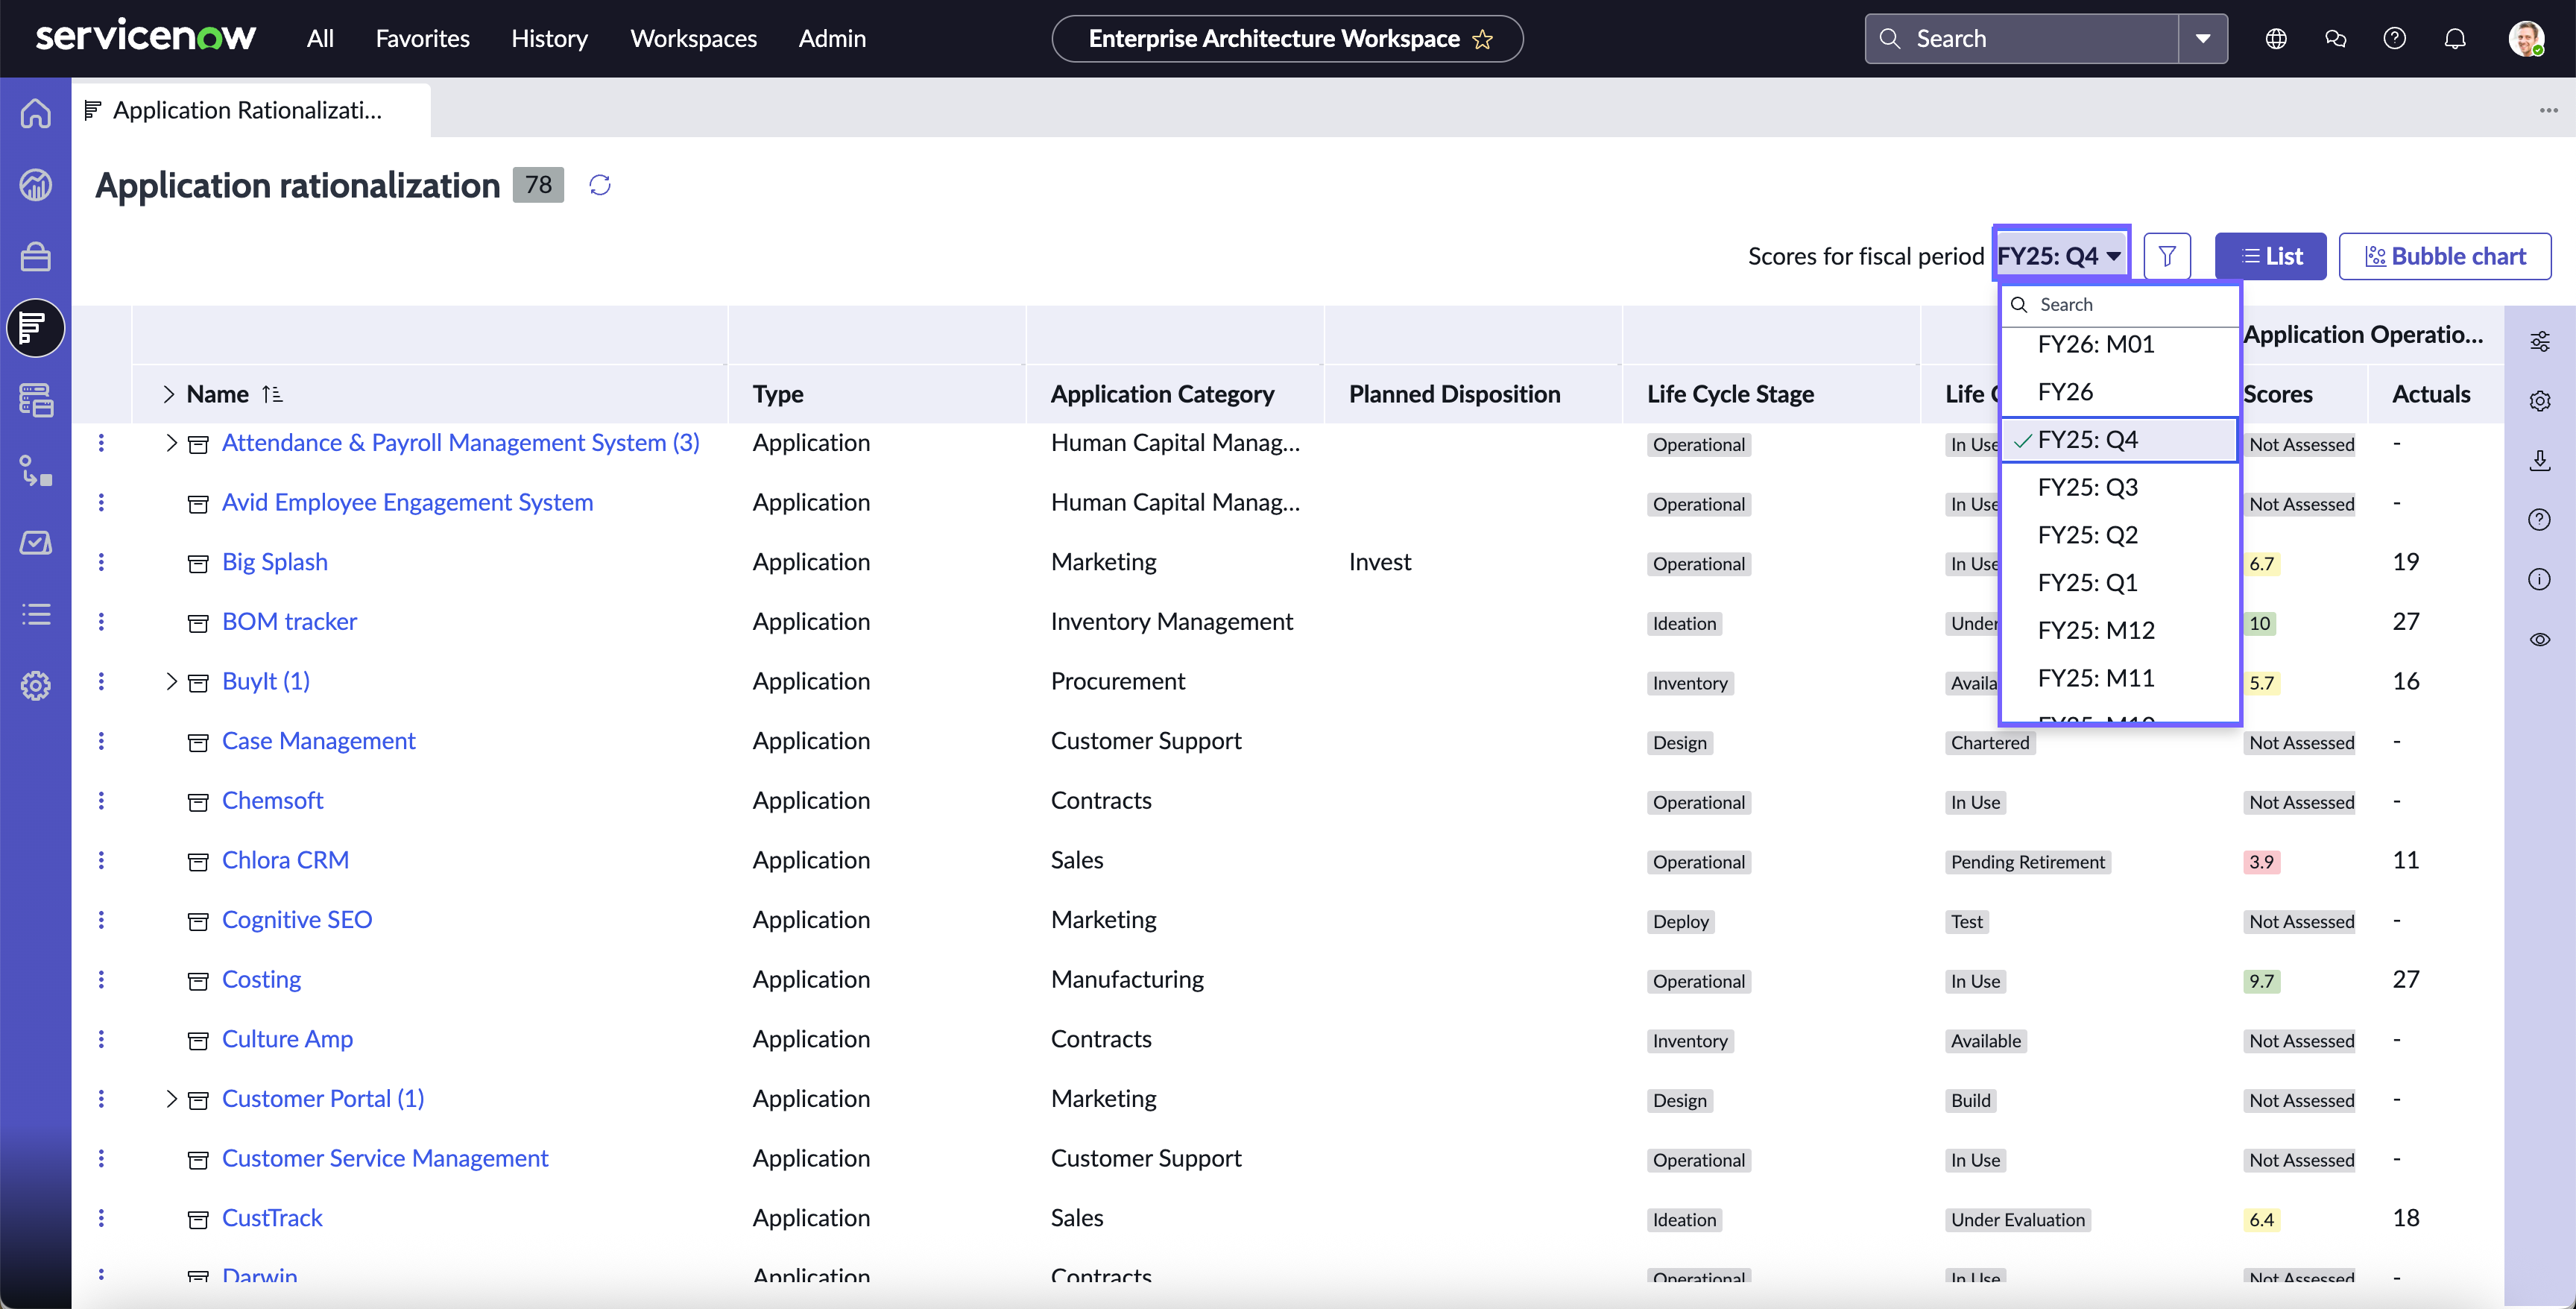Open the user profile avatar
The height and width of the screenshot is (1309, 2576).
(2527, 39)
